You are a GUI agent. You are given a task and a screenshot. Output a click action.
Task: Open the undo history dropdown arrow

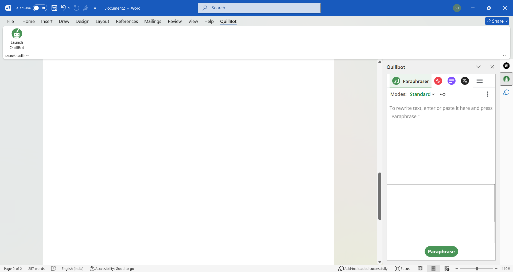click(x=69, y=8)
